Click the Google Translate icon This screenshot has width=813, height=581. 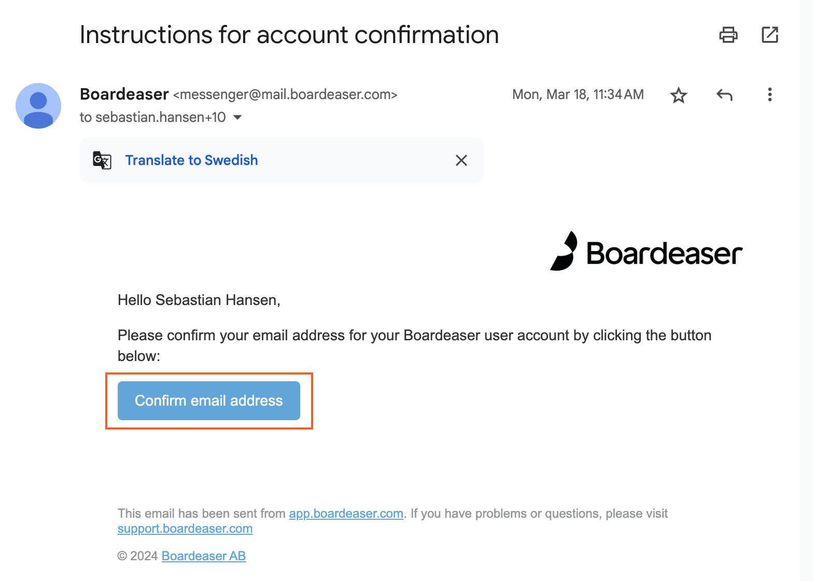coord(102,160)
